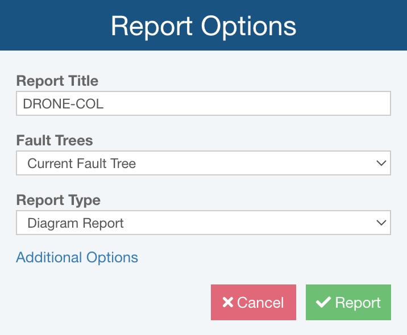Click the Report Type chevron arrow

(381, 223)
